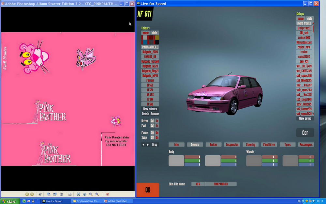Click the red slider of first Body colour
This screenshot has width=326, height=204.
click(192, 157)
